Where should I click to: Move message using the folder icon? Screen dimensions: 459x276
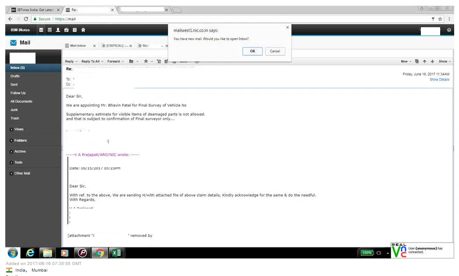(132, 61)
